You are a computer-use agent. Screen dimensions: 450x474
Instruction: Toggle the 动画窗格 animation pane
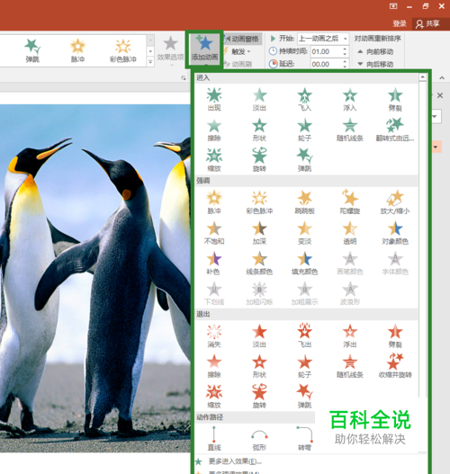click(242, 39)
